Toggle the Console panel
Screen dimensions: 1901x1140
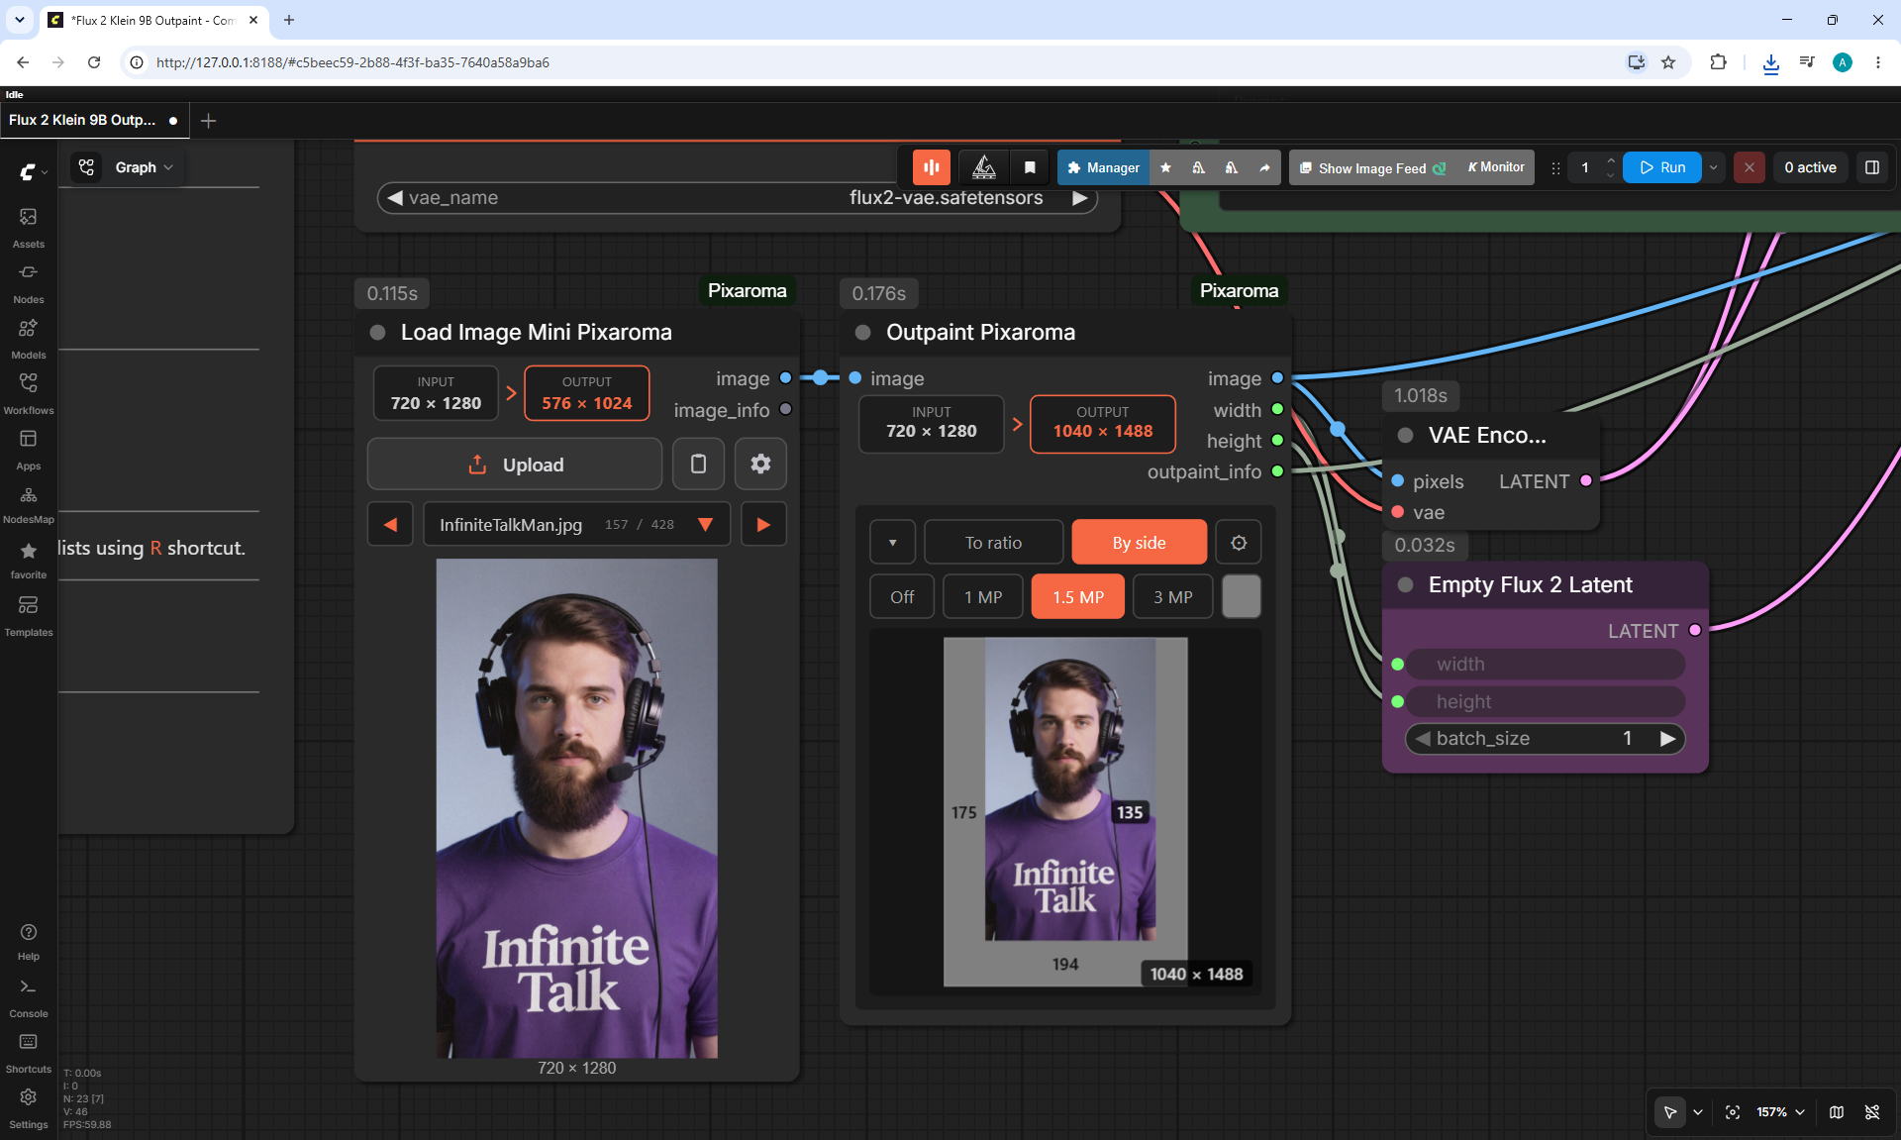29,998
